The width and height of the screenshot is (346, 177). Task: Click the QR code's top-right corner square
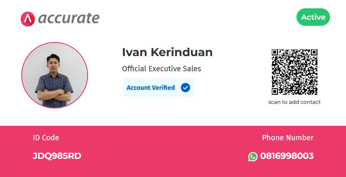point(314,53)
